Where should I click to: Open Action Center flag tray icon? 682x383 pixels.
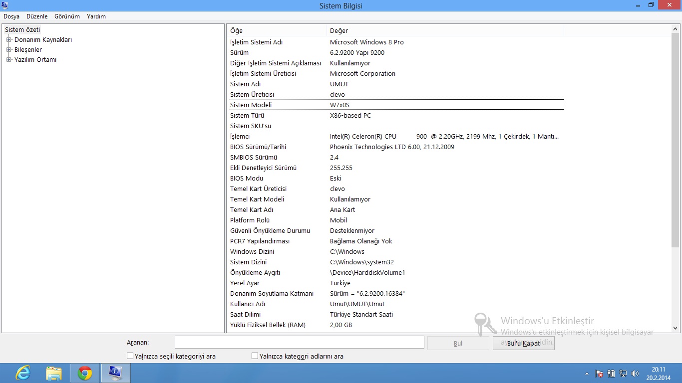pos(599,374)
